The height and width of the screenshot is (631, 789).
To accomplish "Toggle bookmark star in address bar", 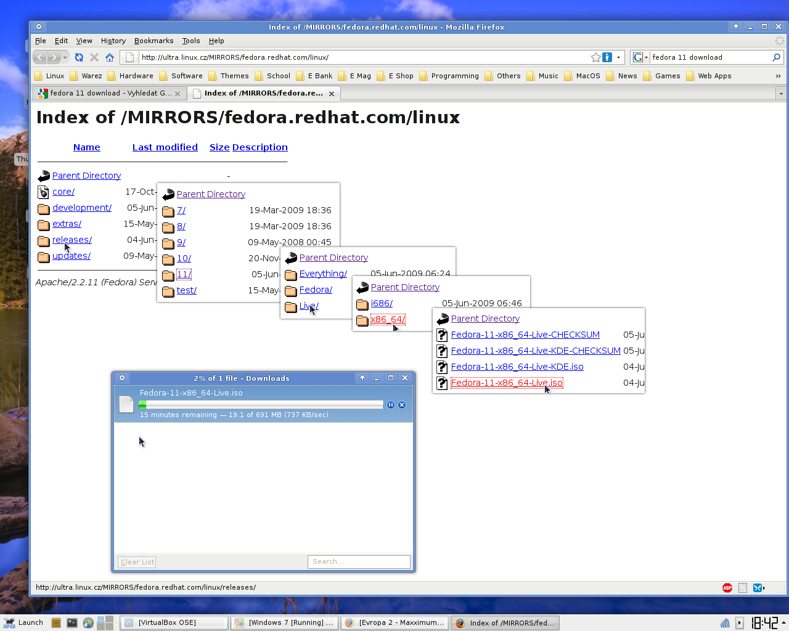I will pyautogui.click(x=595, y=57).
